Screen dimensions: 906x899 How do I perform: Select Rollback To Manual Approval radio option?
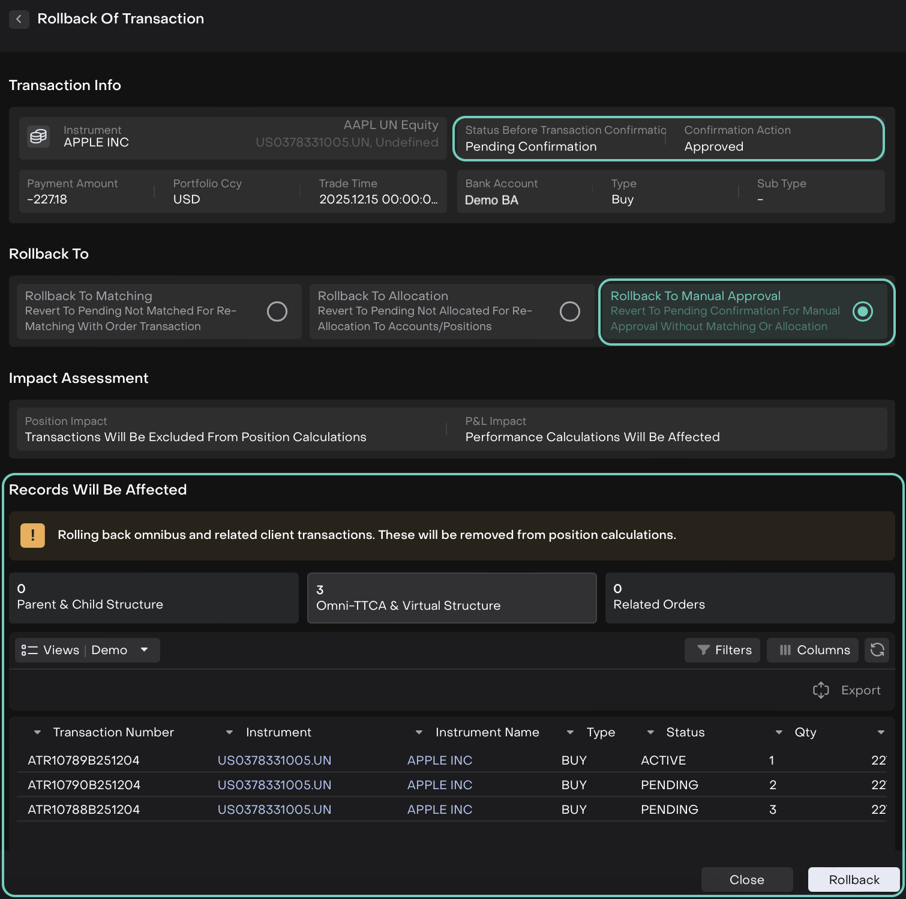[862, 311]
